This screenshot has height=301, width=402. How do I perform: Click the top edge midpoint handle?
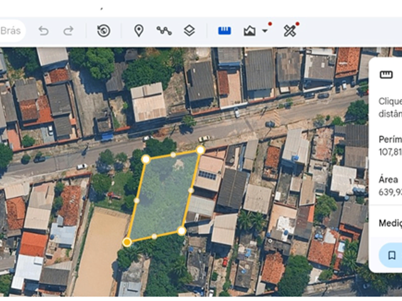[x=173, y=155]
